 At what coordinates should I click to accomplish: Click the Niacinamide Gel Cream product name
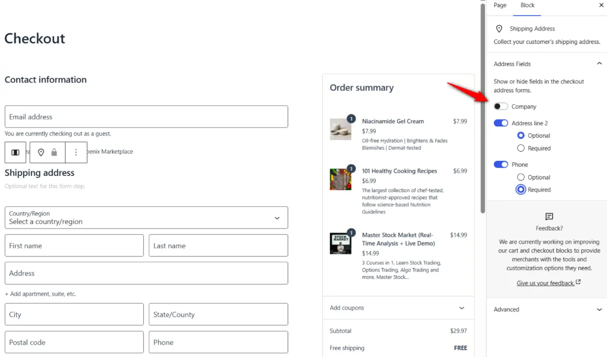(x=393, y=121)
